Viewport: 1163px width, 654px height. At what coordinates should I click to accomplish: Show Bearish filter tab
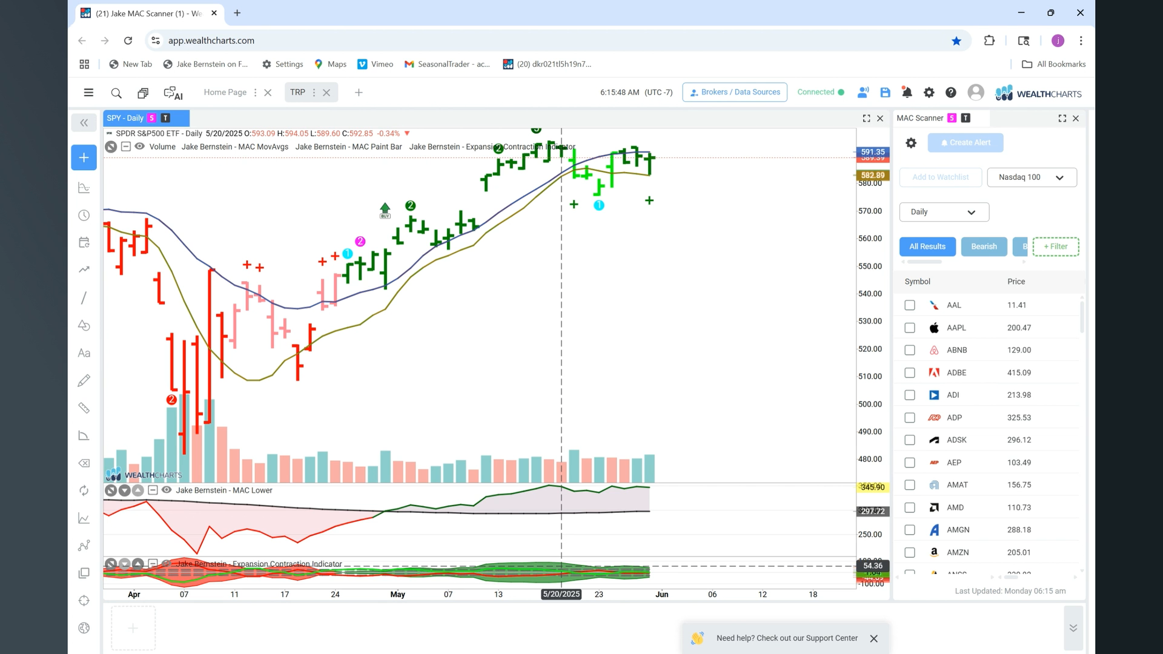pyautogui.click(x=984, y=246)
